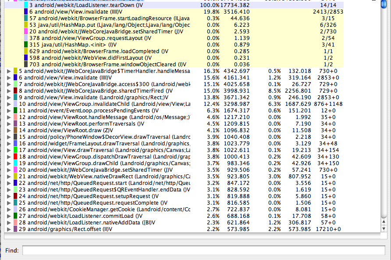This screenshot has height=260, width=391.
Task: Click the color swatch beside QueuedRequest.start
Action: coord(15,183)
